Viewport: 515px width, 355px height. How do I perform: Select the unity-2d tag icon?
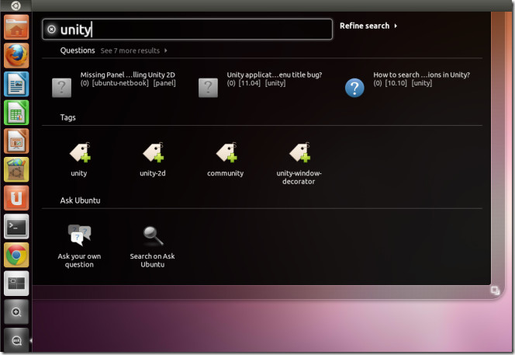[153, 152]
